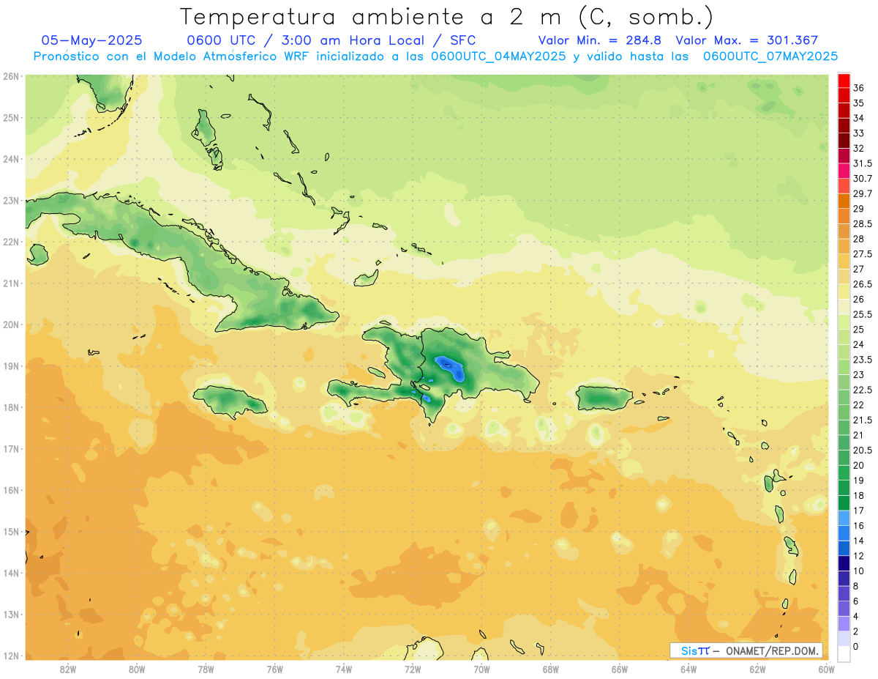This screenshot has height=679, width=878.
Task: Click the legend value 22.5
Action: click(862, 390)
